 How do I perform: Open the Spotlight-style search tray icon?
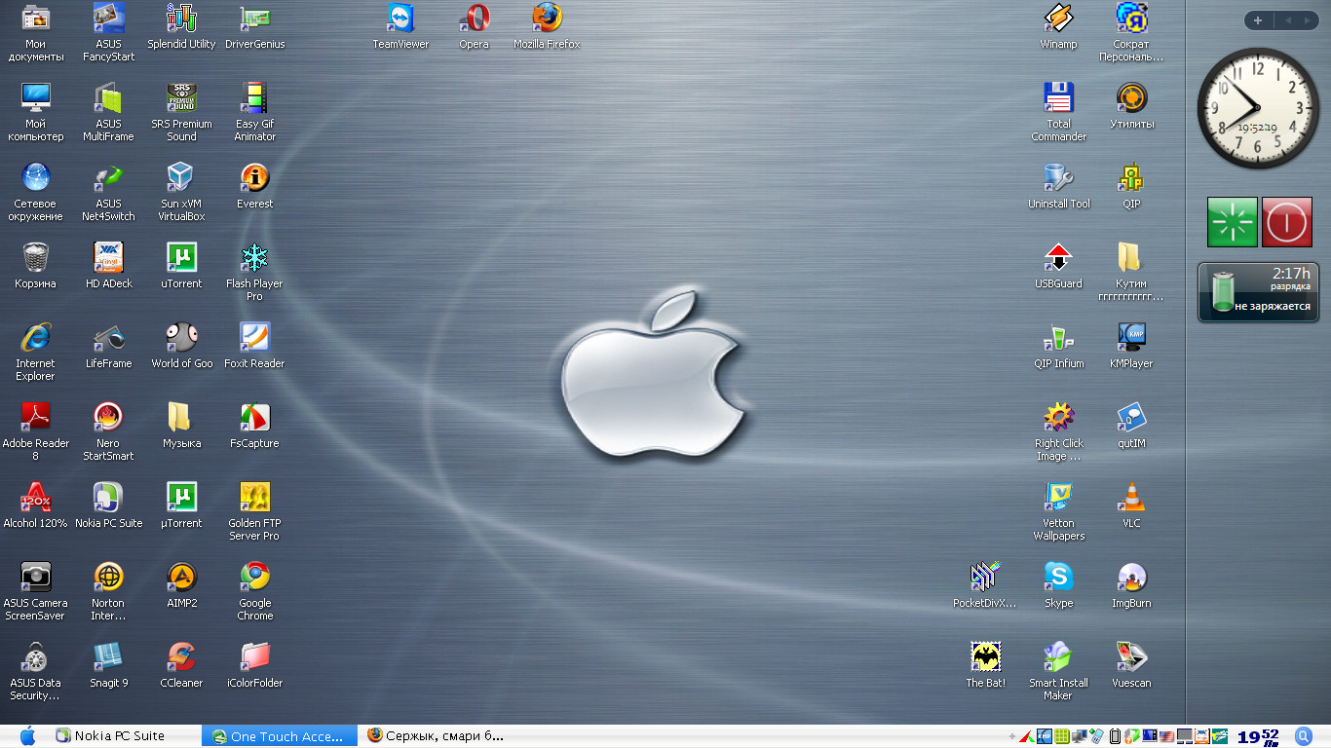pyautogui.click(x=1304, y=736)
